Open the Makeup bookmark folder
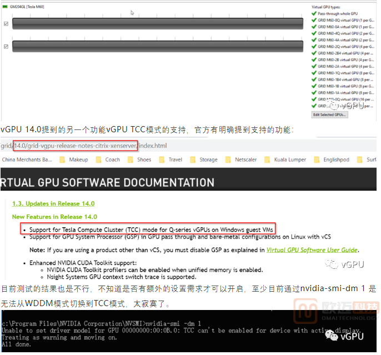The width and height of the screenshot is (381, 355). click(74, 159)
